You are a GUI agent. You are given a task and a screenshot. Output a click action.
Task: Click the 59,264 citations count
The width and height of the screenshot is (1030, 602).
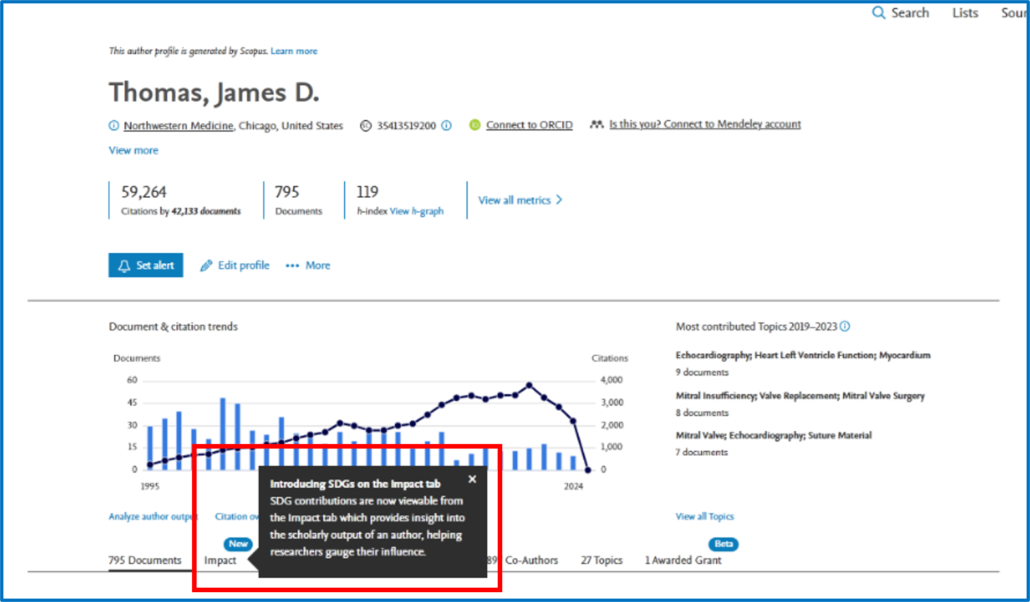pyautogui.click(x=144, y=192)
